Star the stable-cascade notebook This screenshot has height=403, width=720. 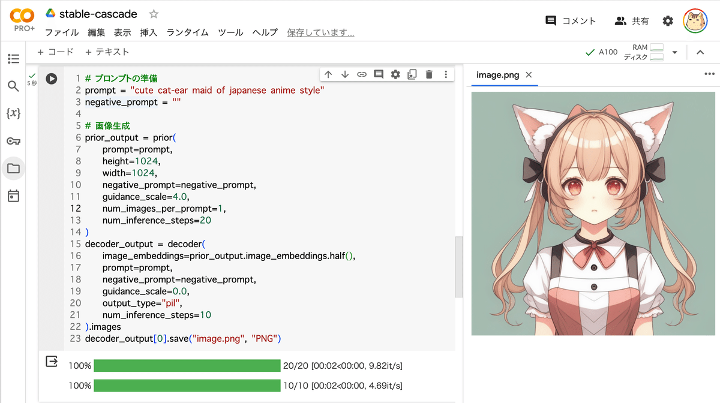click(154, 14)
